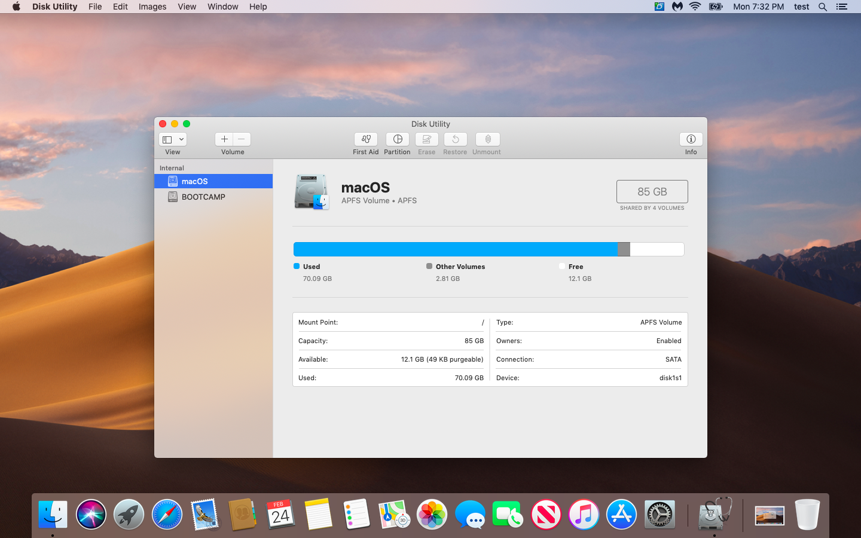Click the Available value 12.1 GB
Viewport: 861px width, 538px height.
[442, 359]
